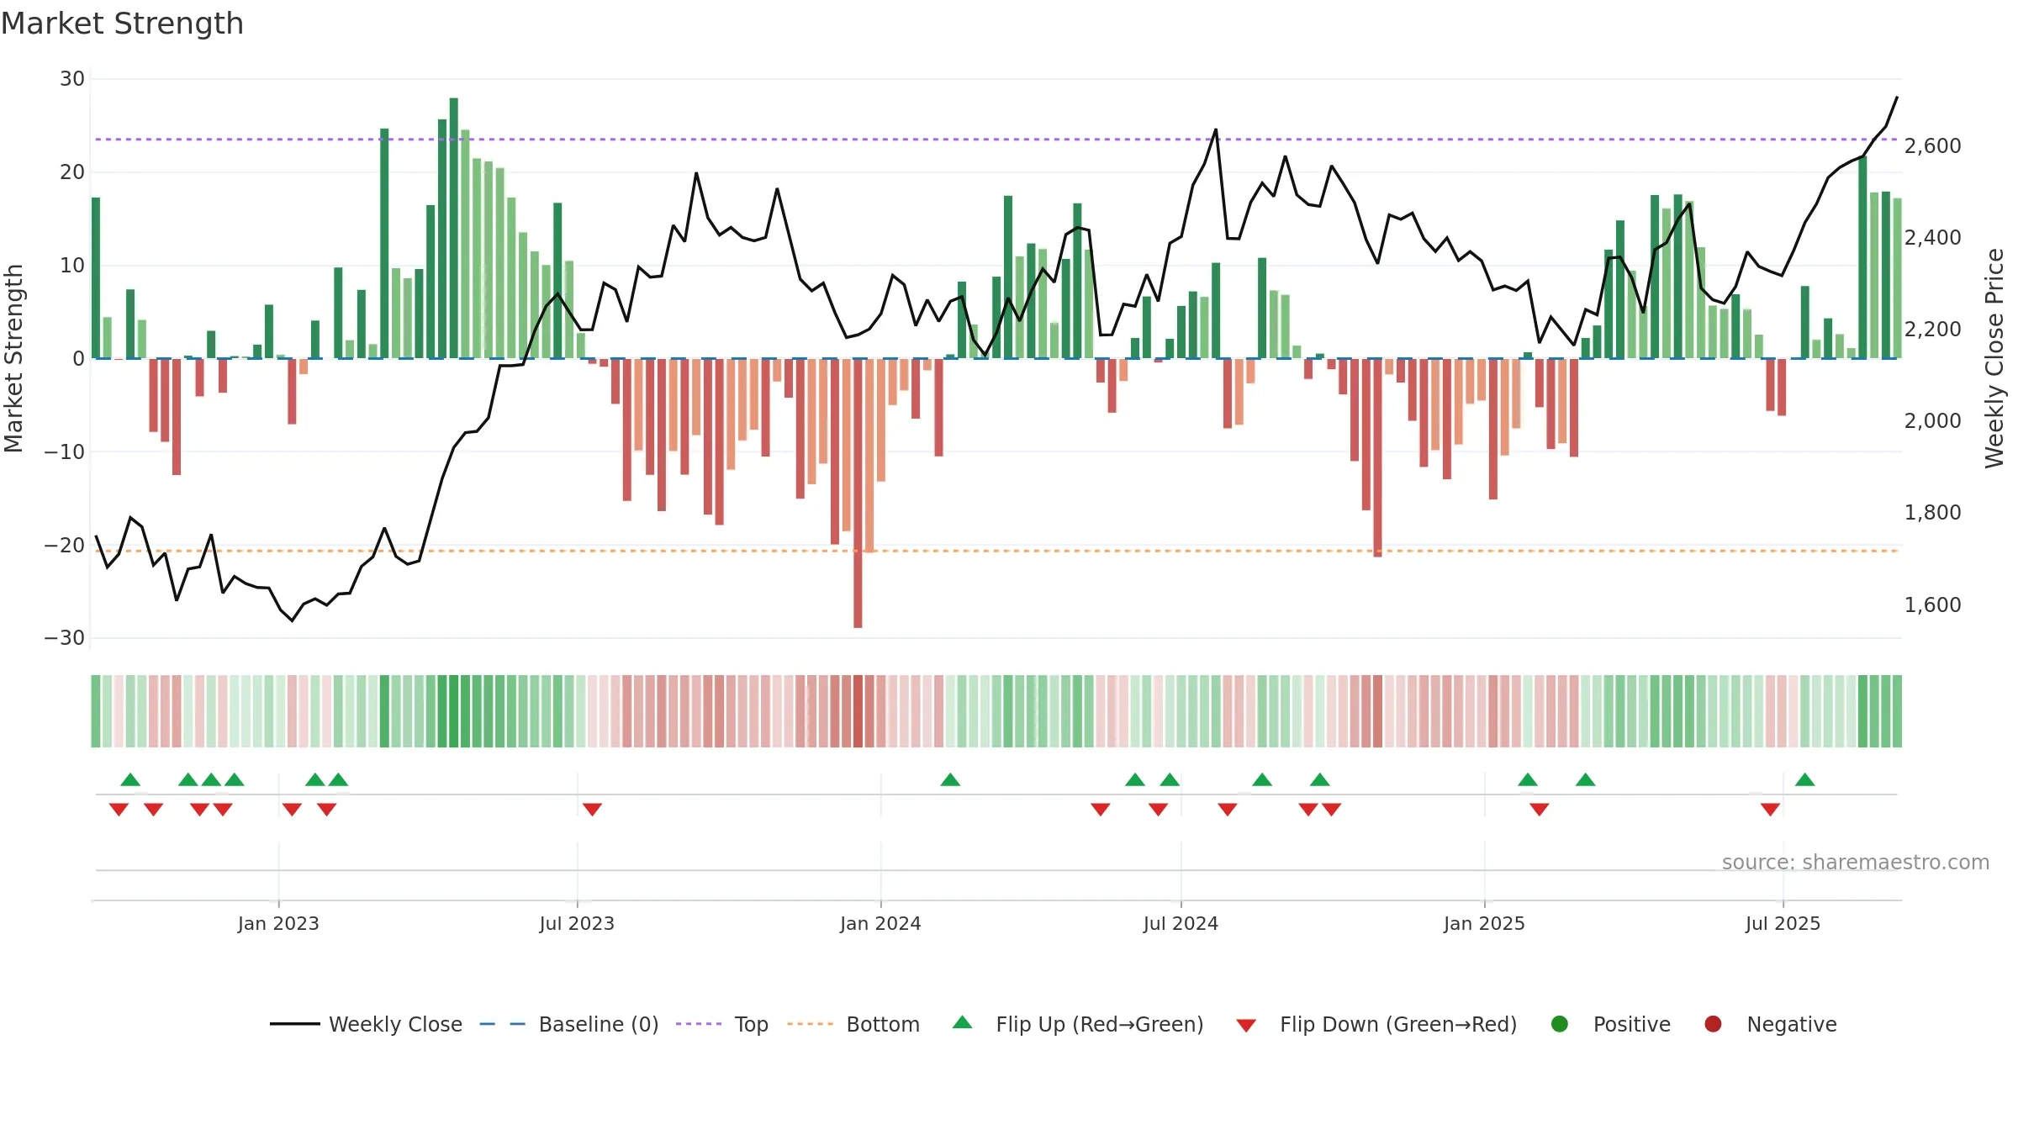2018x1135 pixels.
Task: Click the Jul 2024 axis label
Action: coord(1181,923)
